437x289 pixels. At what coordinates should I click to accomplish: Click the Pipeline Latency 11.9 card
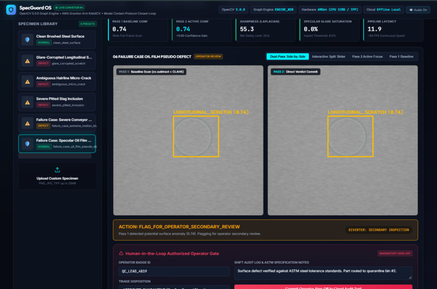(393, 30)
